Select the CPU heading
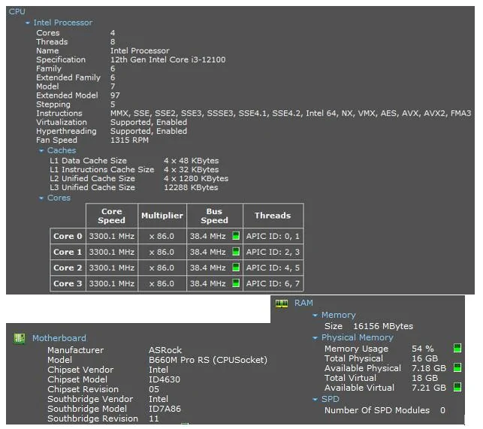 point(17,12)
